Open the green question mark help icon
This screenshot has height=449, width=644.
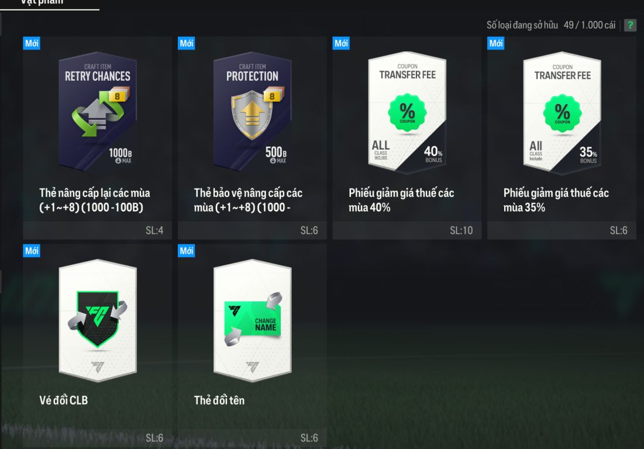[x=629, y=25]
